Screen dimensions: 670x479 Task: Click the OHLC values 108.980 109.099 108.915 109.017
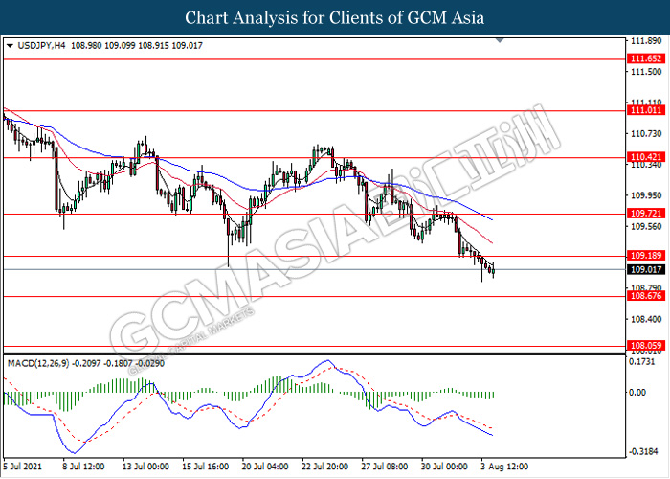pyautogui.click(x=136, y=45)
